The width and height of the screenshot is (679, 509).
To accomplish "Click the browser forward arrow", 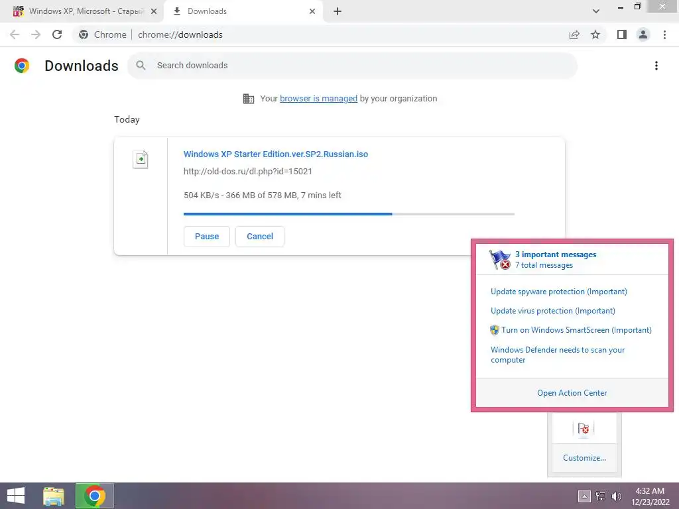I will (x=36, y=34).
